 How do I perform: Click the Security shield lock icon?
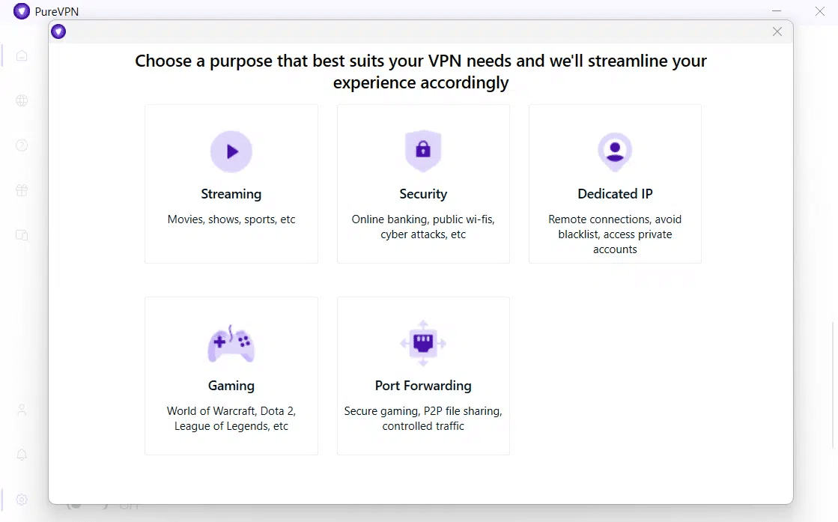click(x=423, y=151)
